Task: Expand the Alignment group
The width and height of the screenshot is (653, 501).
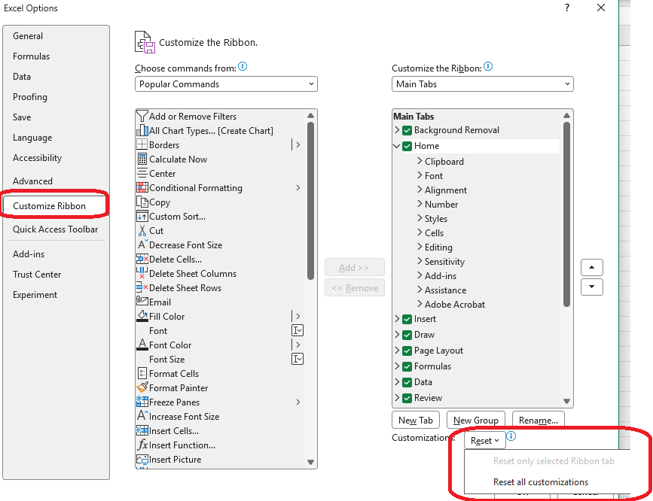Action: point(420,190)
